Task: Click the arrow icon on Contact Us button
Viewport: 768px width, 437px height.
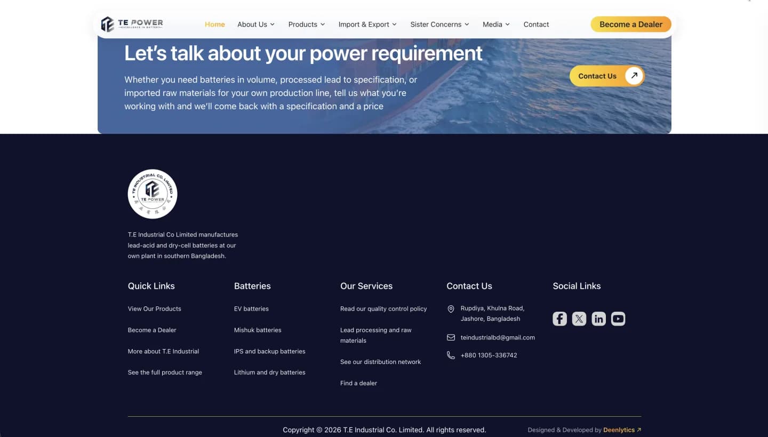Action: coord(634,76)
